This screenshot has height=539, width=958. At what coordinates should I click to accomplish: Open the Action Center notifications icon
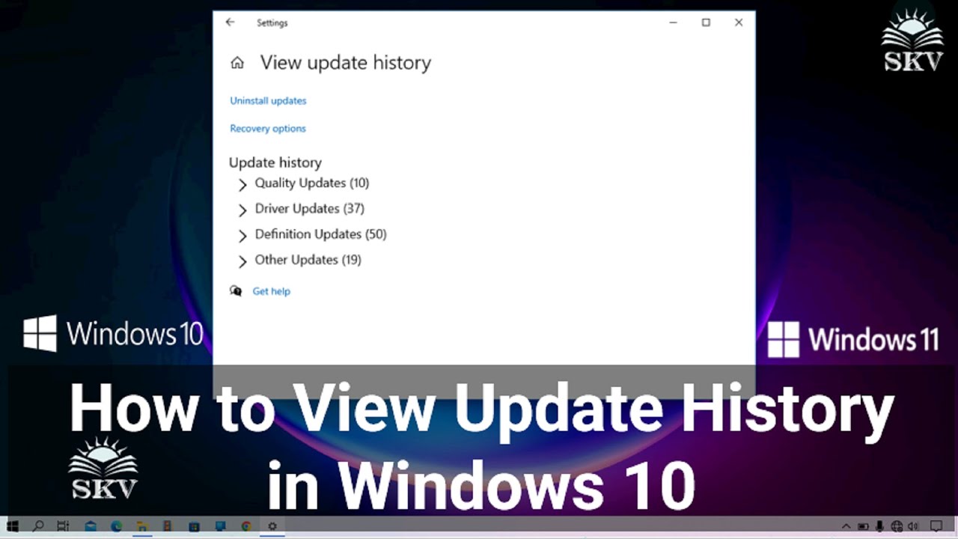point(936,526)
